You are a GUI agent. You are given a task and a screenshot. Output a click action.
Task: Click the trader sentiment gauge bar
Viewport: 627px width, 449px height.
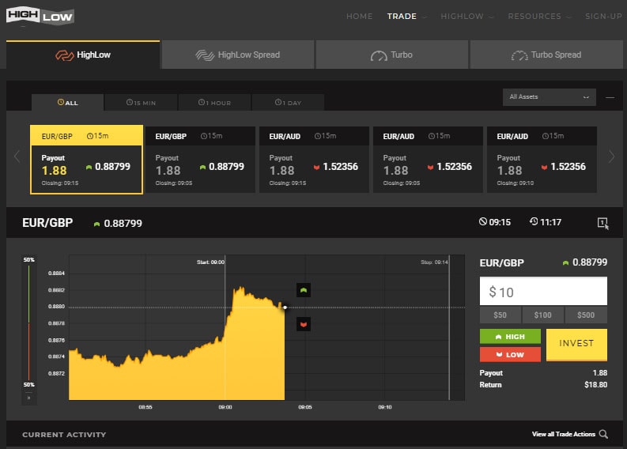pyautogui.click(x=28, y=323)
